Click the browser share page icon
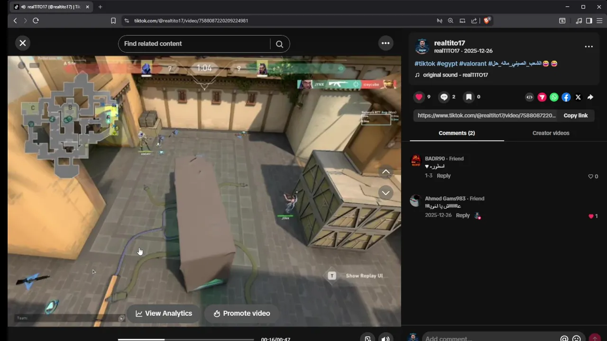The width and height of the screenshot is (607, 341). click(x=474, y=20)
